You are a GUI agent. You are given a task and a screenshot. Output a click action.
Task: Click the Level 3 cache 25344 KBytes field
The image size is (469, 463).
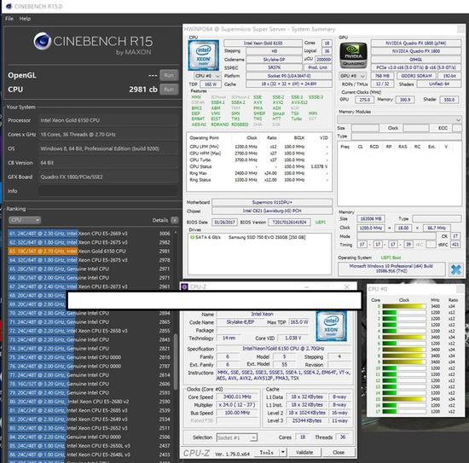(307, 420)
